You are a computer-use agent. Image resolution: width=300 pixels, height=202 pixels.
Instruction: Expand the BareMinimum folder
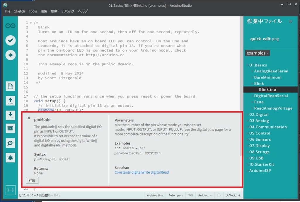[x=252, y=77]
